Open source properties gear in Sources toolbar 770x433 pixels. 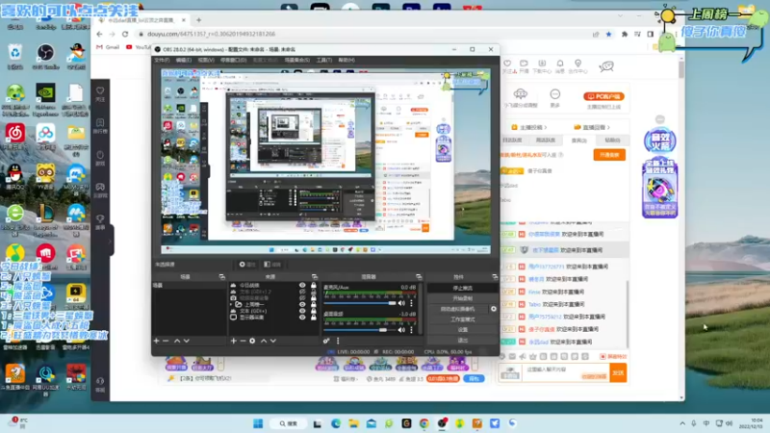click(252, 341)
